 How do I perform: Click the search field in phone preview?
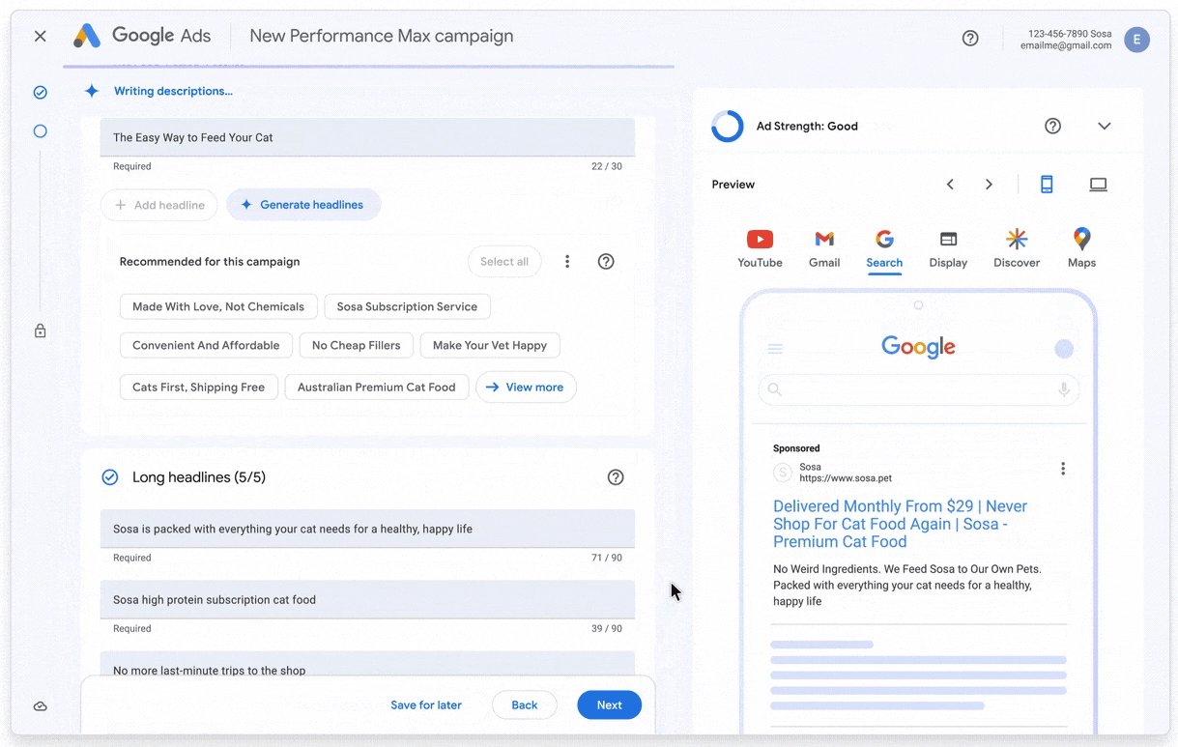click(918, 389)
